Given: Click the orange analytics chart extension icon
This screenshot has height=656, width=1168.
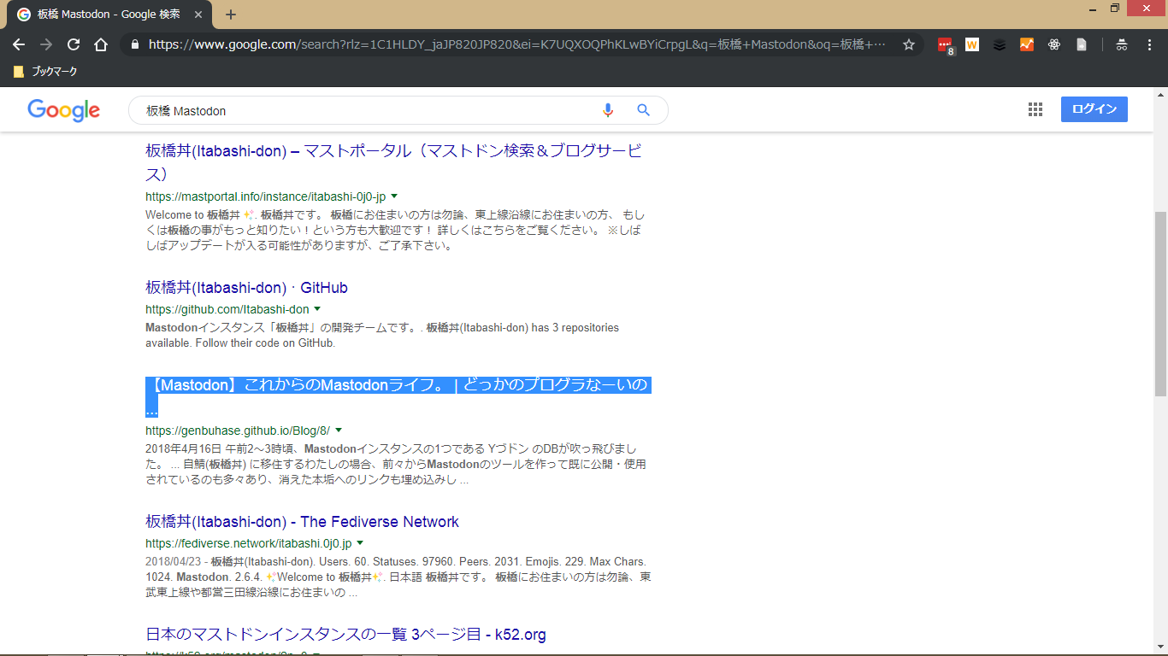Looking at the screenshot, I should [1027, 44].
